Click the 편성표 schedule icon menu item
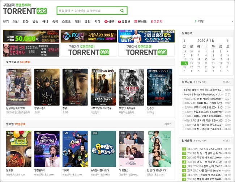This screenshot has height=182, width=235. point(140,21)
